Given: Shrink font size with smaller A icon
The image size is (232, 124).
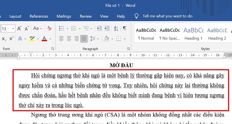Looking at the screenshot, I should [x=27, y=28].
